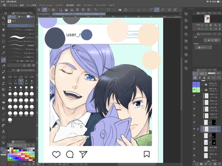The height and width of the screenshot is (166, 222).
Task: Choose the カブラペン sub tool
Action: [21, 37]
